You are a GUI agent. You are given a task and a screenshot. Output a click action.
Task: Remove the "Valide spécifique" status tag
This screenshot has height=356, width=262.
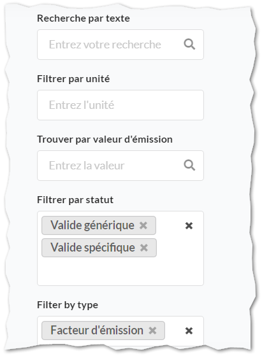coord(144,248)
